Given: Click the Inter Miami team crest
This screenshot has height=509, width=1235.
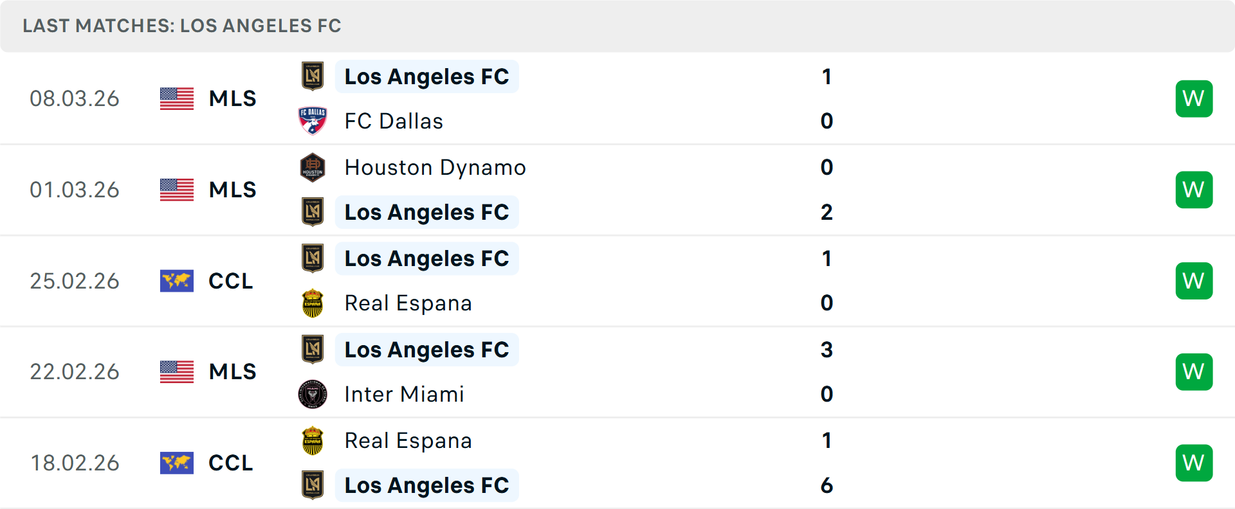Looking at the screenshot, I should point(313,394).
